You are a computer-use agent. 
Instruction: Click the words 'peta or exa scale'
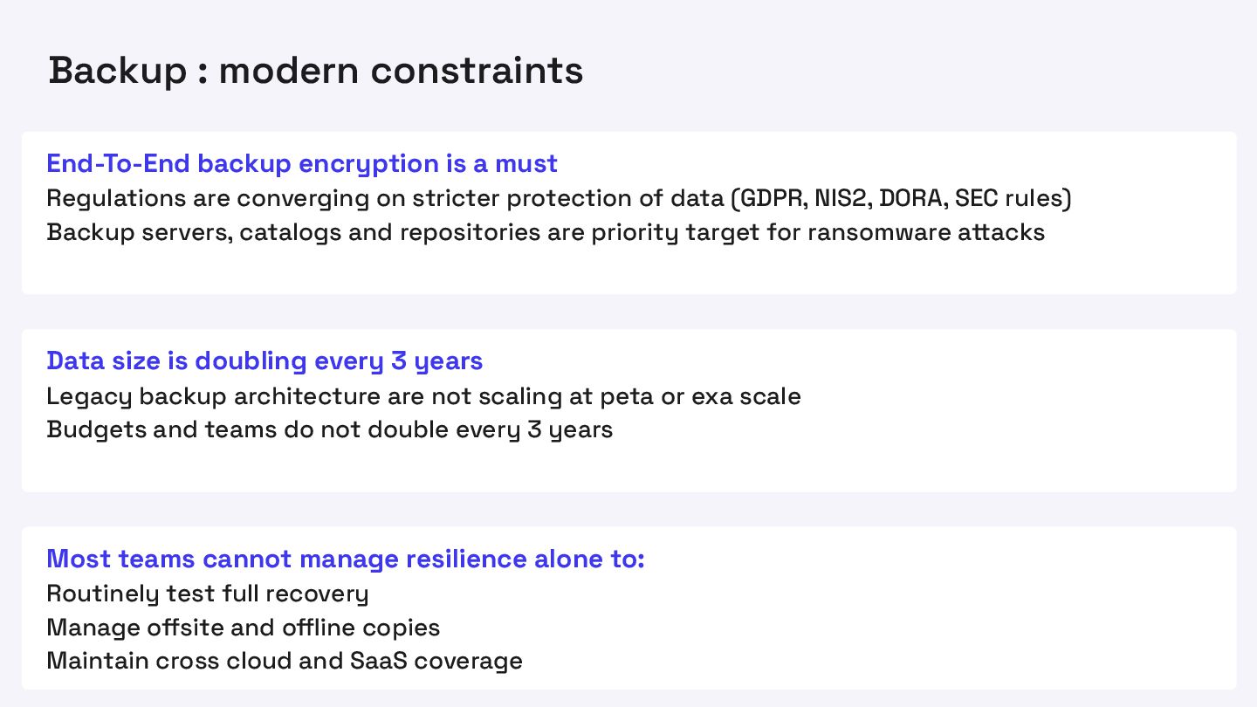pyautogui.click(x=700, y=396)
